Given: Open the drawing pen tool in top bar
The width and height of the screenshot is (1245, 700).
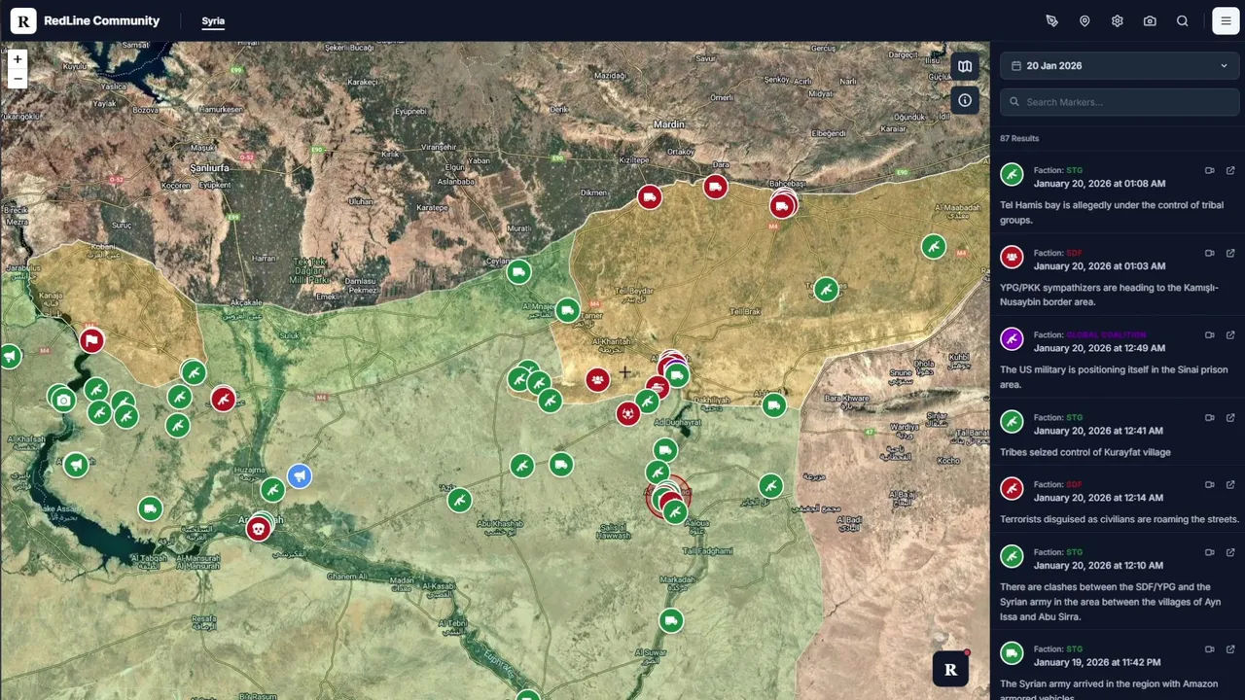Looking at the screenshot, I should click(x=1051, y=20).
